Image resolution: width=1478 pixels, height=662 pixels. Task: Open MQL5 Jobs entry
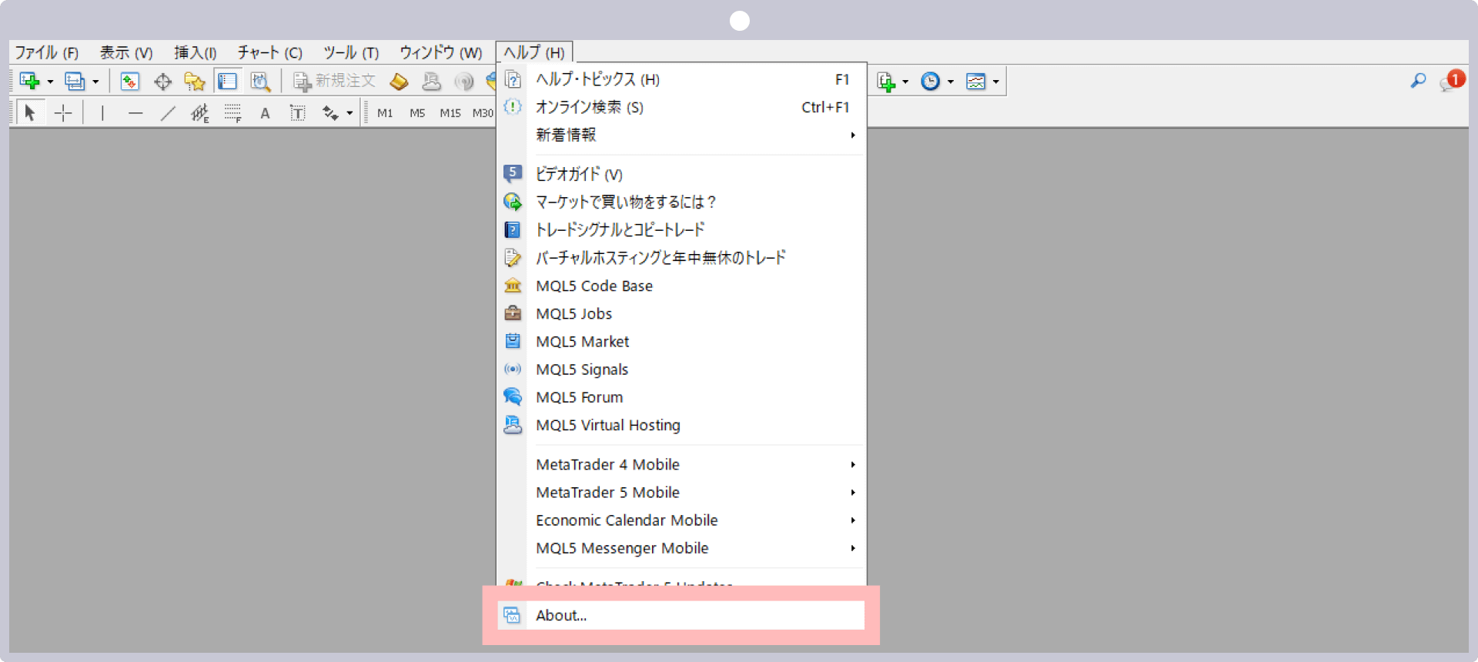pyautogui.click(x=681, y=313)
